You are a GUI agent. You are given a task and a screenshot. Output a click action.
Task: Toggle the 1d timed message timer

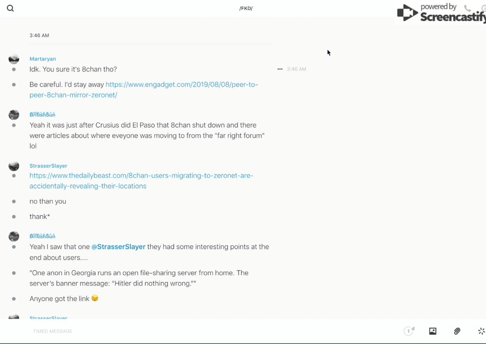point(408,331)
